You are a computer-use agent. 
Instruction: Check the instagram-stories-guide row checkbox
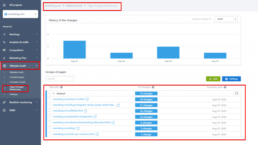[x=50, y=104]
